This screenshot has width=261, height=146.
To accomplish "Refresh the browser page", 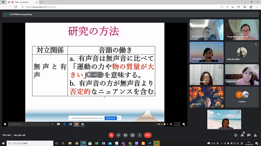I will pos(16,7).
